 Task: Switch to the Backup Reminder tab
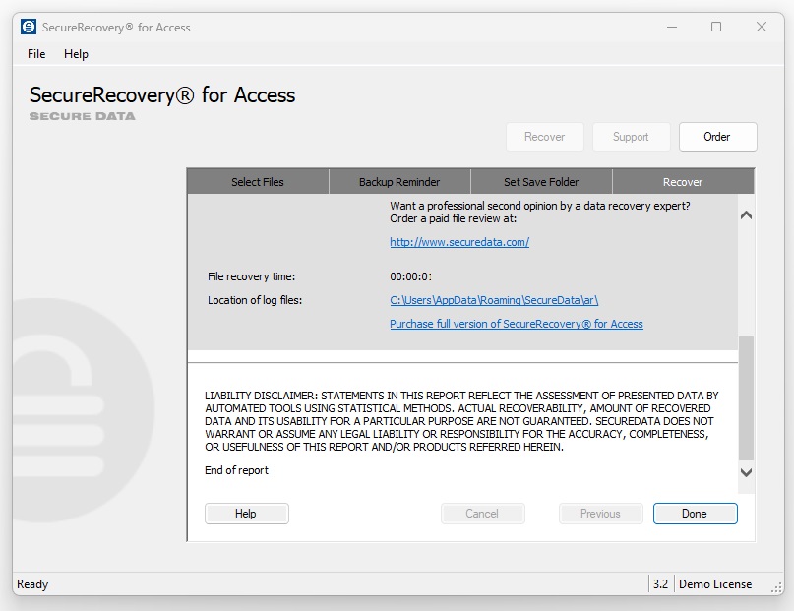(398, 181)
